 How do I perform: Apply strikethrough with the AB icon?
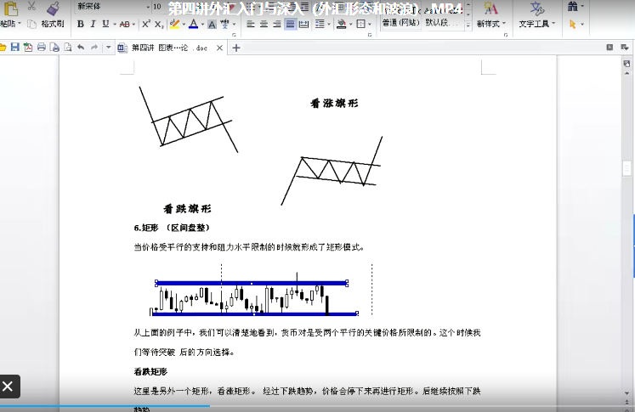(x=124, y=25)
